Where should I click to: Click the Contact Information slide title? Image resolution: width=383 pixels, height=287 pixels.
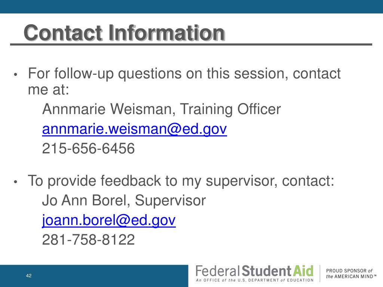[x=124, y=33]
